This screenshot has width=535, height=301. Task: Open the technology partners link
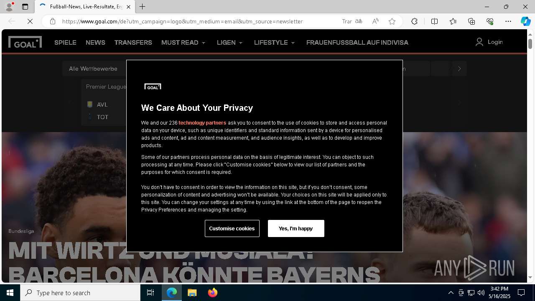[202, 123]
